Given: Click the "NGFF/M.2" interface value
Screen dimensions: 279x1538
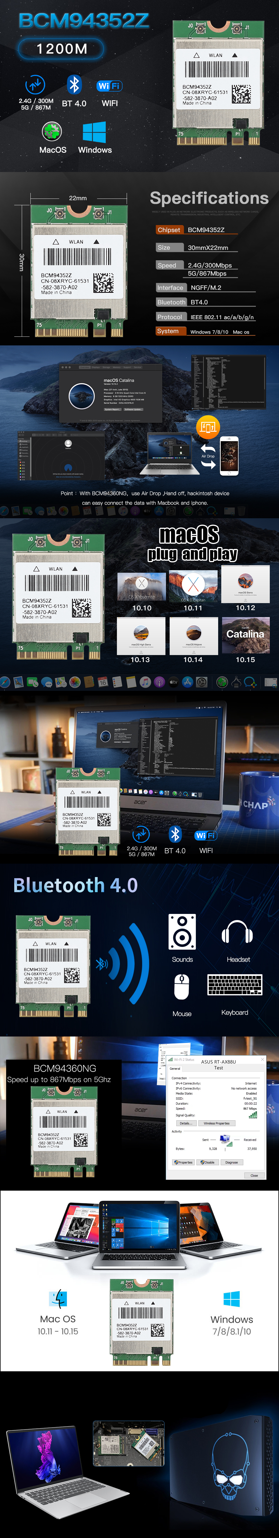Looking at the screenshot, I should (x=206, y=288).
